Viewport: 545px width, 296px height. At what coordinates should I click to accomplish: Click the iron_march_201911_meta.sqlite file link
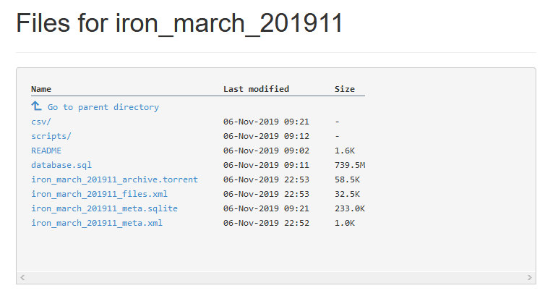[x=104, y=208]
